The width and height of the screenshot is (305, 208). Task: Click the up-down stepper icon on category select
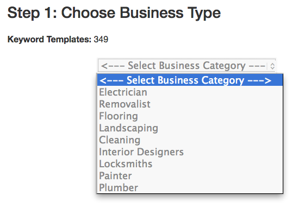coord(272,66)
